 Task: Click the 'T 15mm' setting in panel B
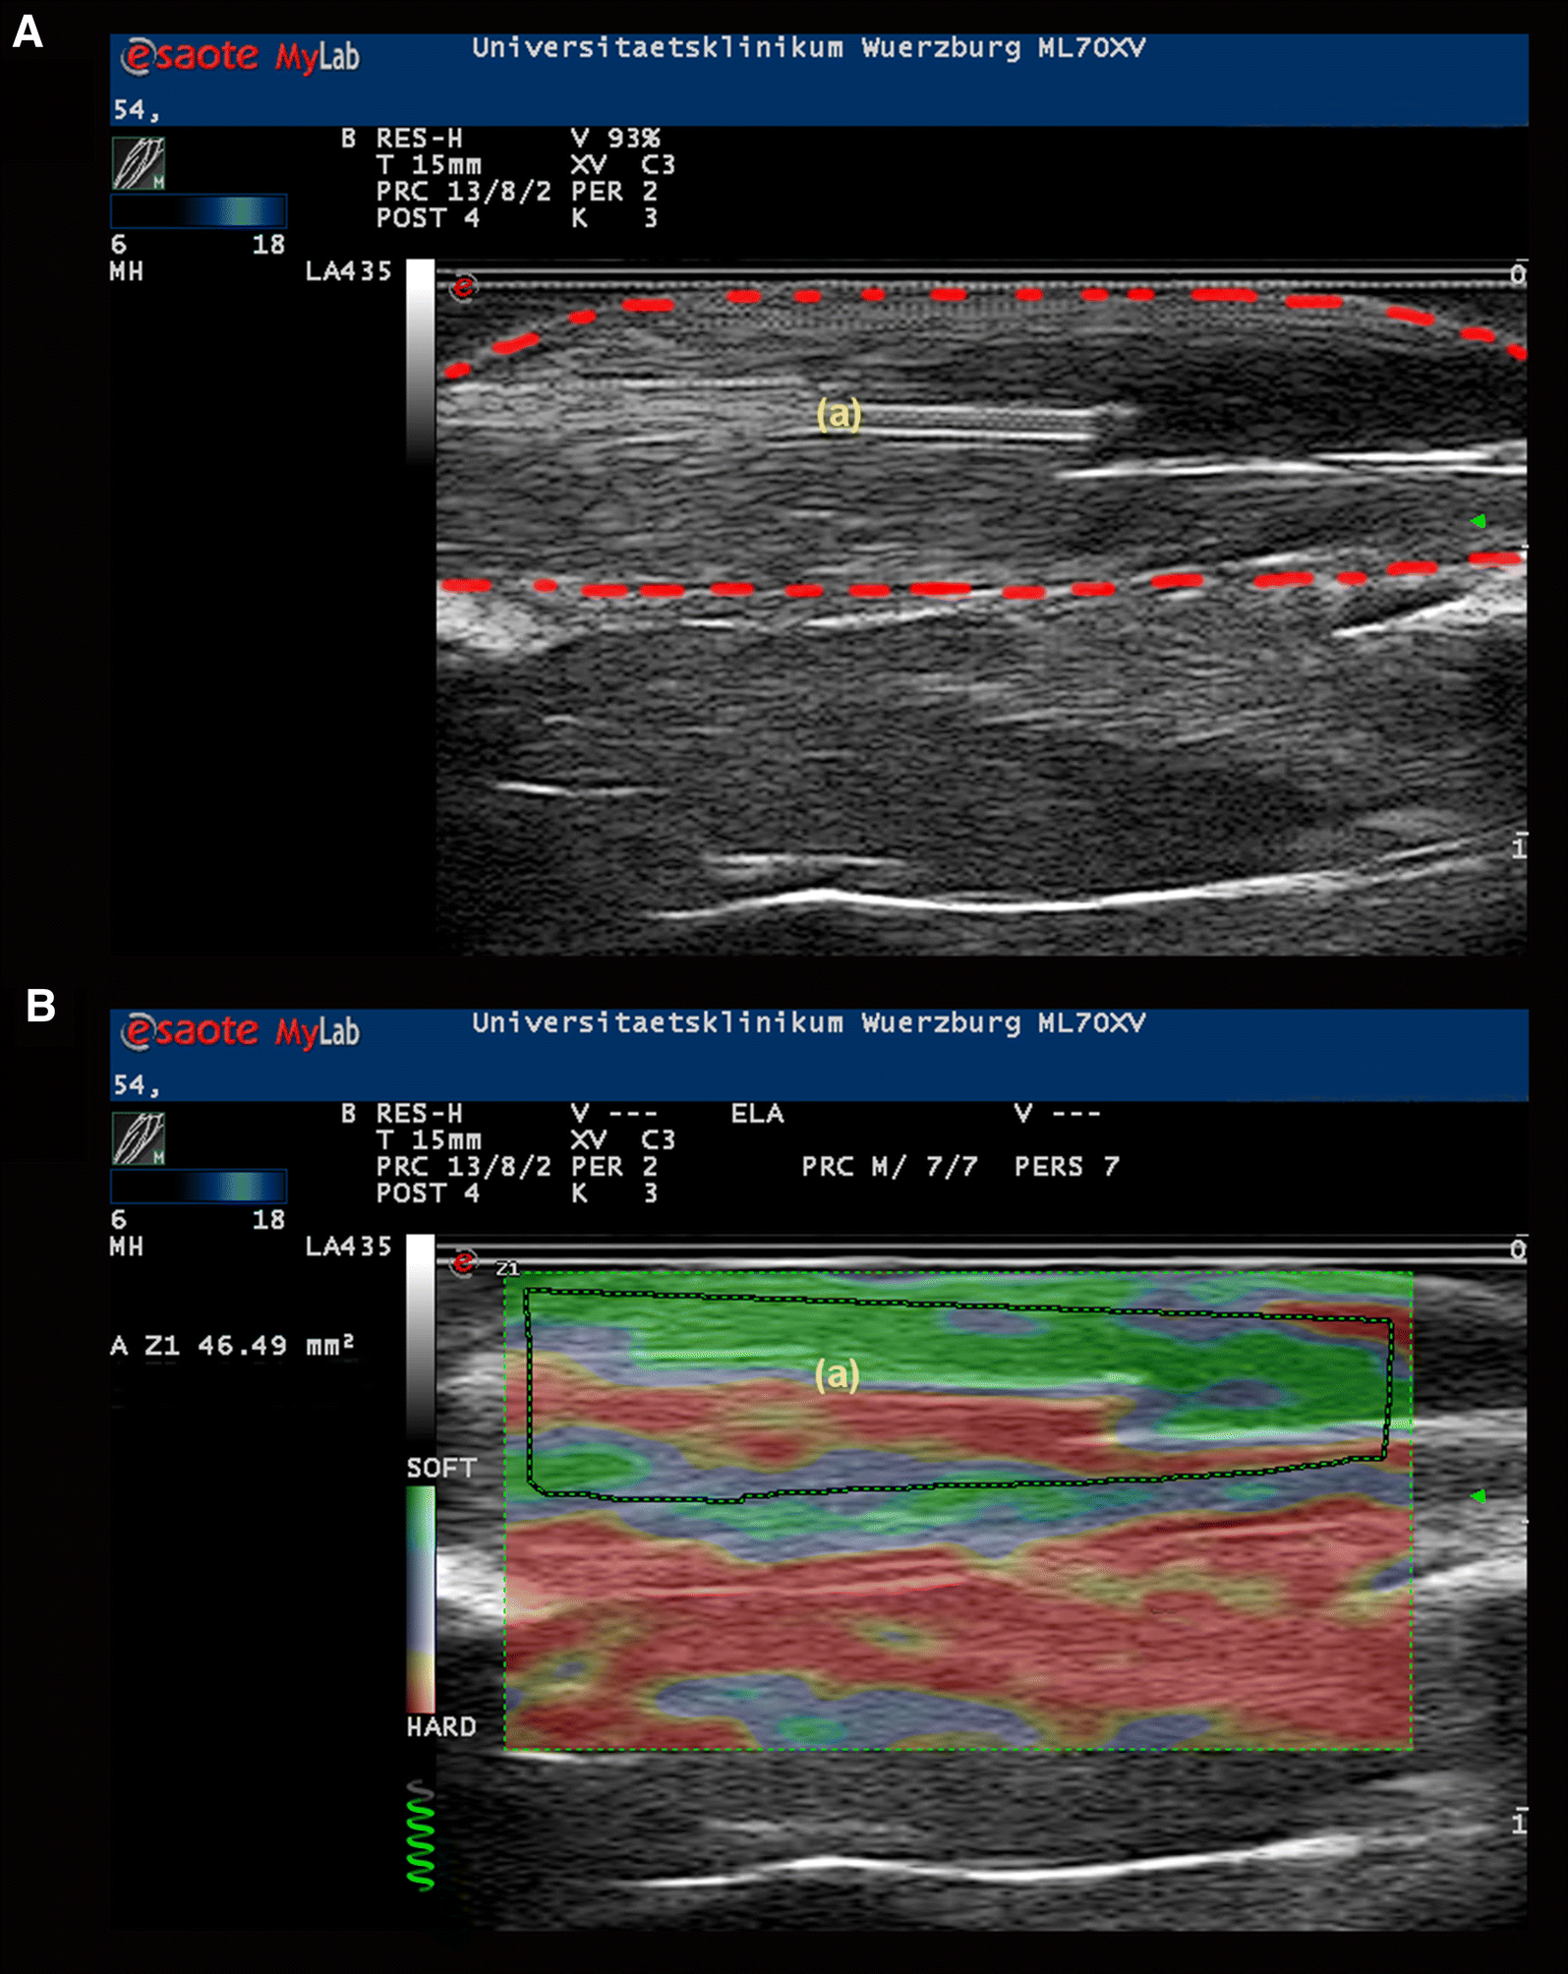coord(429,1140)
